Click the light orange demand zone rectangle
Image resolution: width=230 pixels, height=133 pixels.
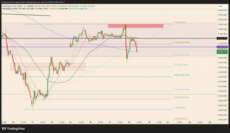point(48,67)
